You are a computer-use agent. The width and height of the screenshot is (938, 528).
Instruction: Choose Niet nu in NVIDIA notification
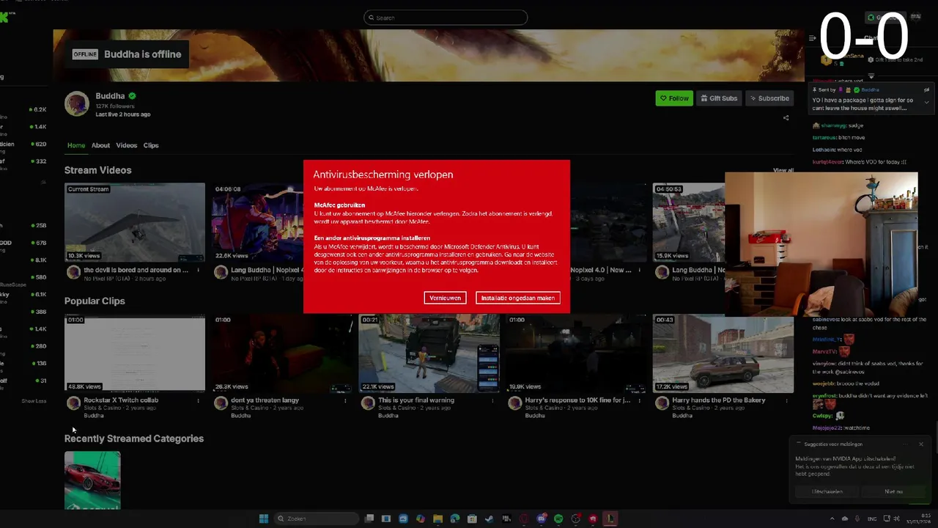(x=893, y=491)
